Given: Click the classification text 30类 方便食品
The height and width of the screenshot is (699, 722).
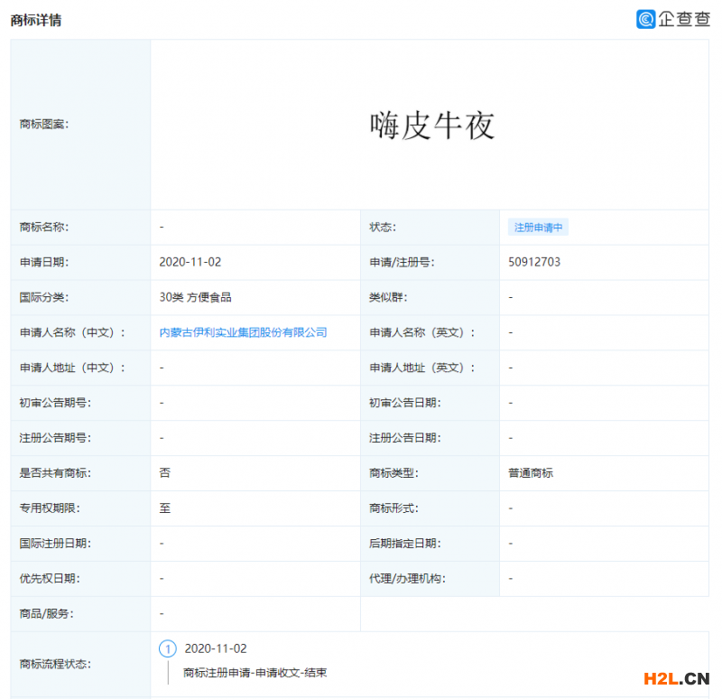Looking at the screenshot, I should [198, 297].
